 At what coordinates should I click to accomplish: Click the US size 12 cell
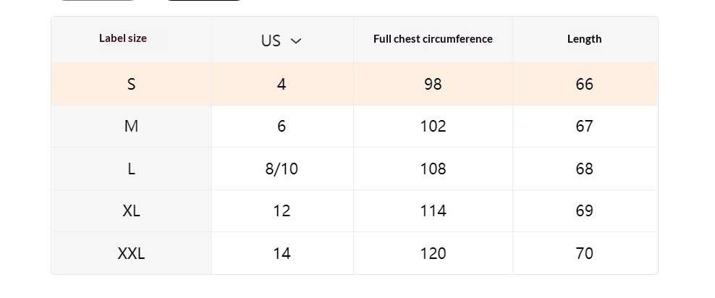point(282,211)
